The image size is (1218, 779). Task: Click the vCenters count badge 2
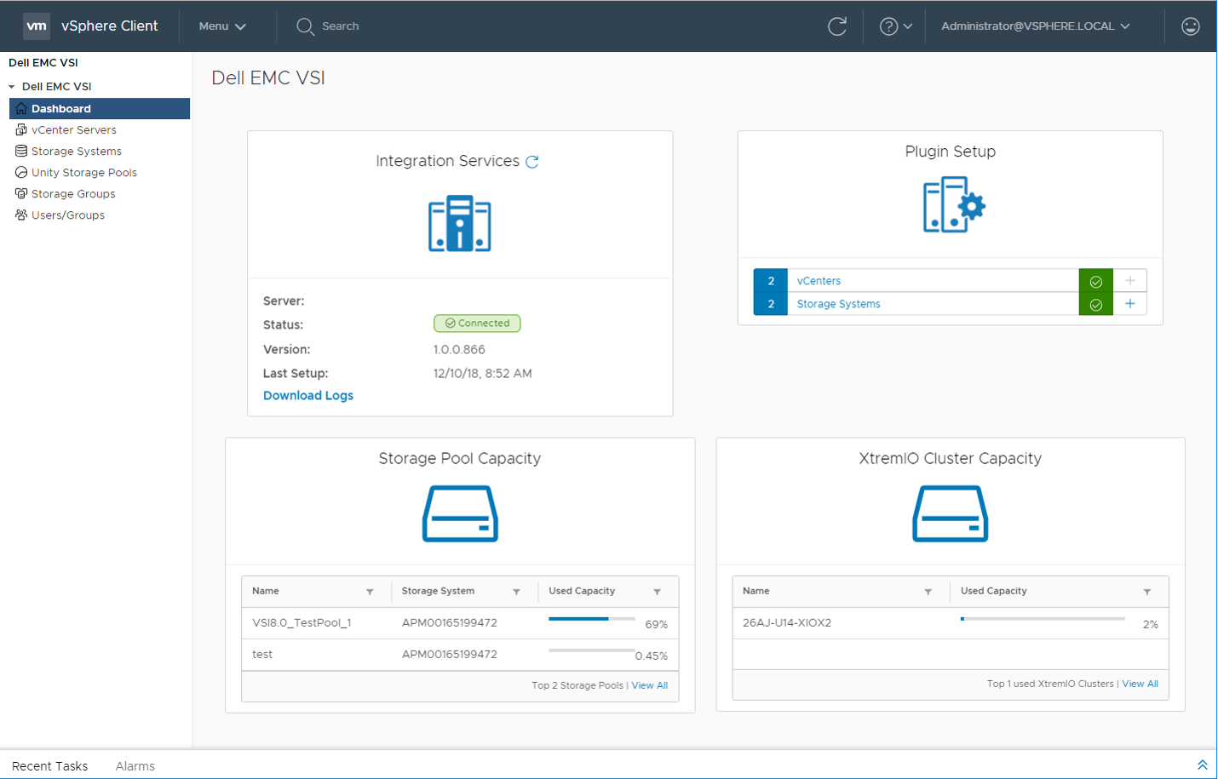771,281
